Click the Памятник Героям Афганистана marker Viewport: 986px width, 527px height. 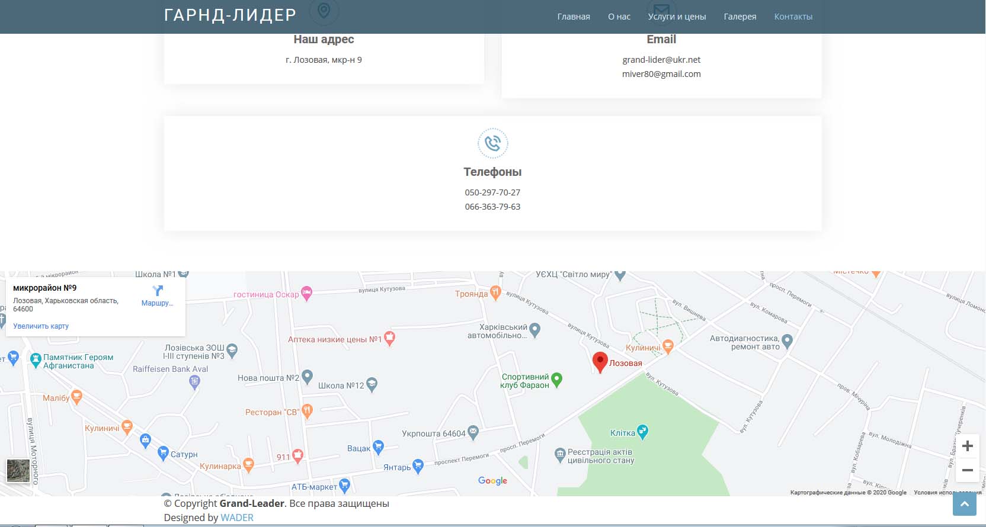click(x=36, y=360)
